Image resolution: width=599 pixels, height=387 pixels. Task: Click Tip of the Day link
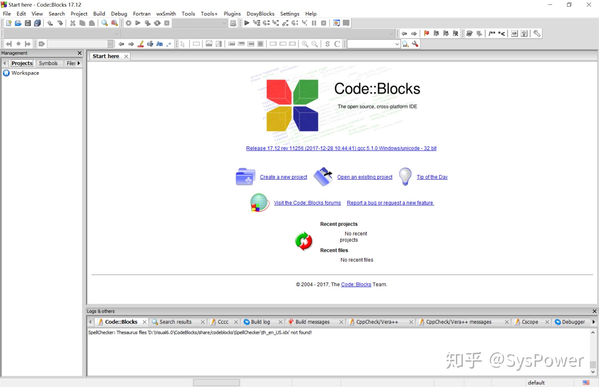(x=432, y=177)
